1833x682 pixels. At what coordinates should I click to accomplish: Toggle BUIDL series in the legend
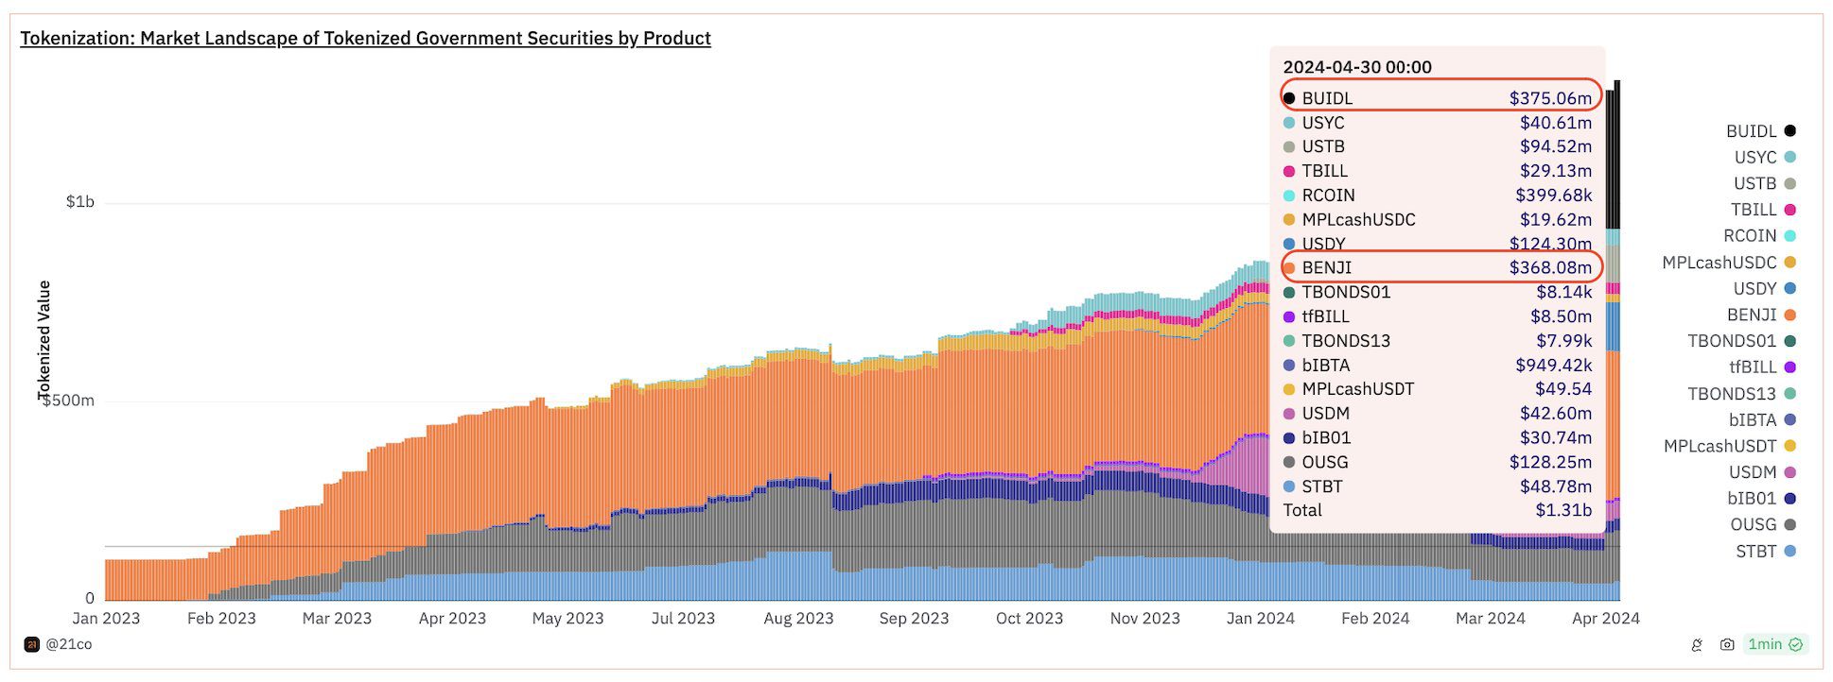tap(1760, 131)
